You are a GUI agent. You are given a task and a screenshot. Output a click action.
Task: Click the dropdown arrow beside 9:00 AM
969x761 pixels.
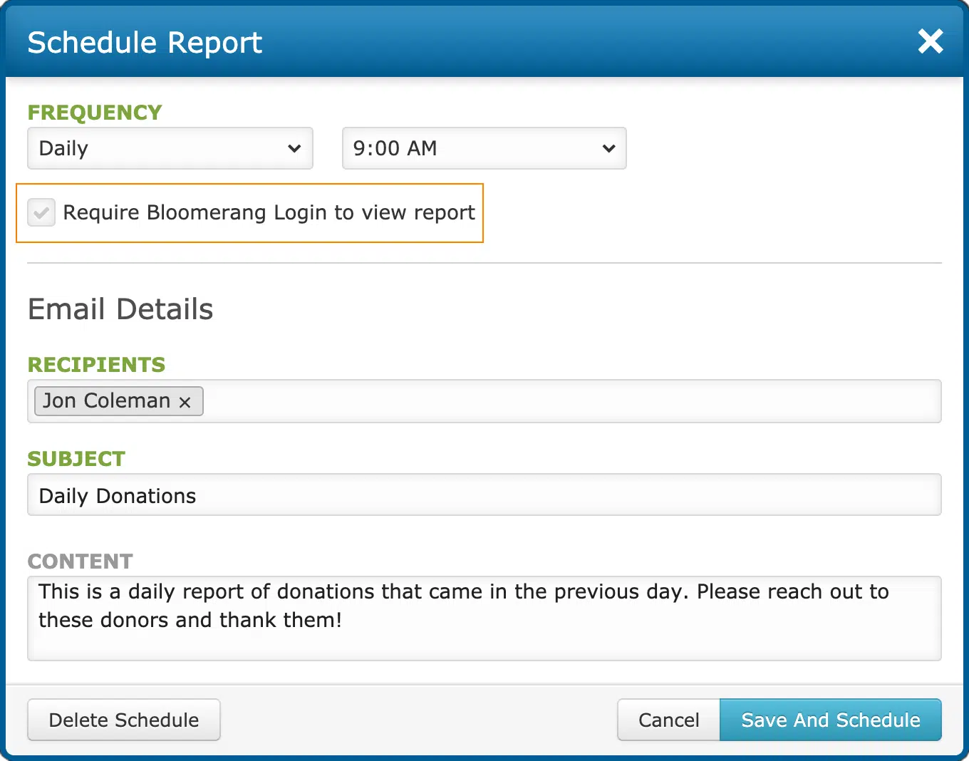(x=608, y=148)
